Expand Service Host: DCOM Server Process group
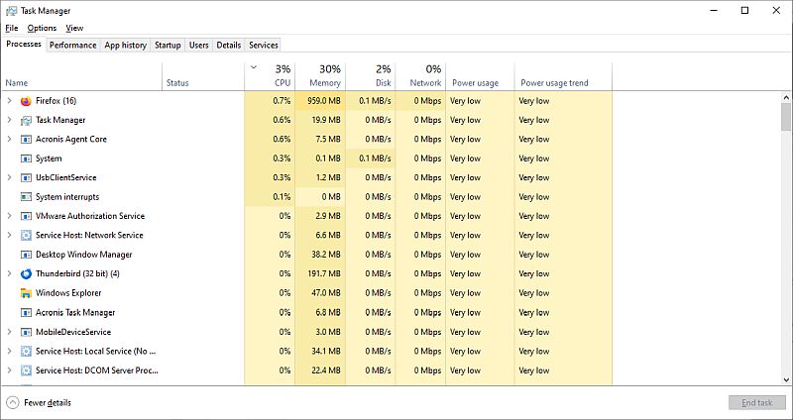The width and height of the screenshot is (793, 420). (9, 370)
